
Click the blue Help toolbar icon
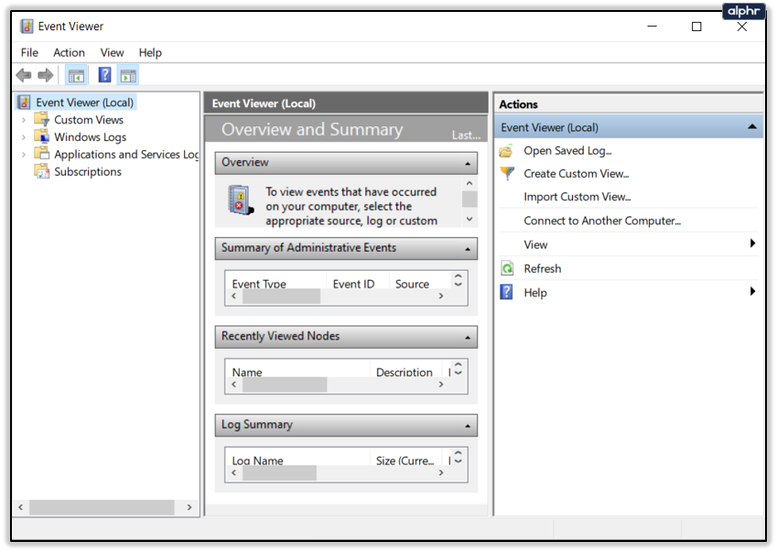[104, 75]
